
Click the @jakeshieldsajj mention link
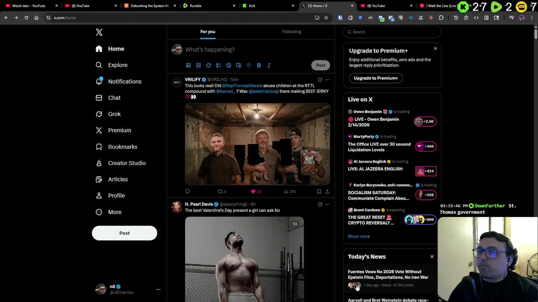click(x=264, y=91)
